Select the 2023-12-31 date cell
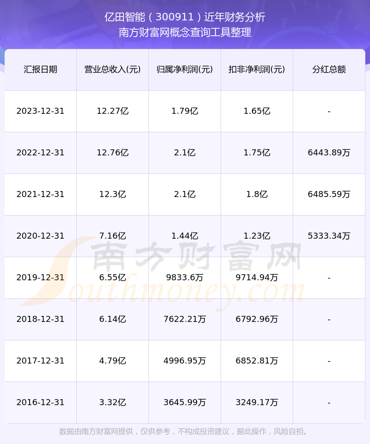This screenshot has height=444, width=370. click(41, 111)
